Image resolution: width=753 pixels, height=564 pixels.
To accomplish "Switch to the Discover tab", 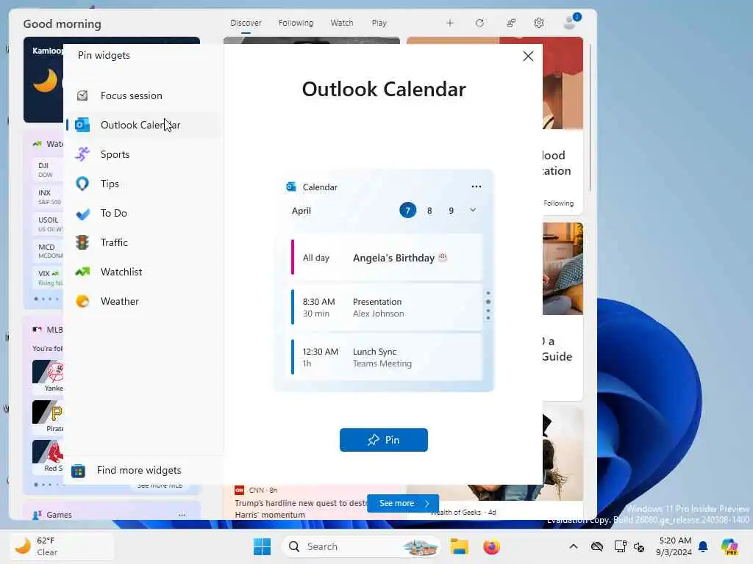I will click(246, 23).
